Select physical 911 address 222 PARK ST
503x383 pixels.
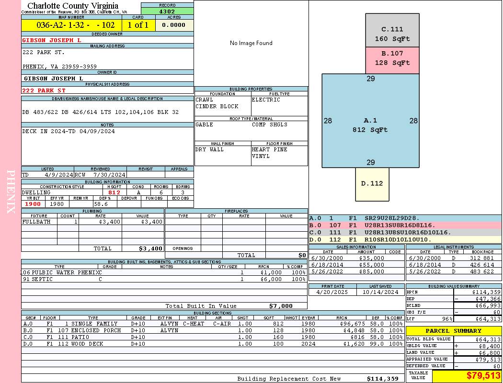pos(44,90)
